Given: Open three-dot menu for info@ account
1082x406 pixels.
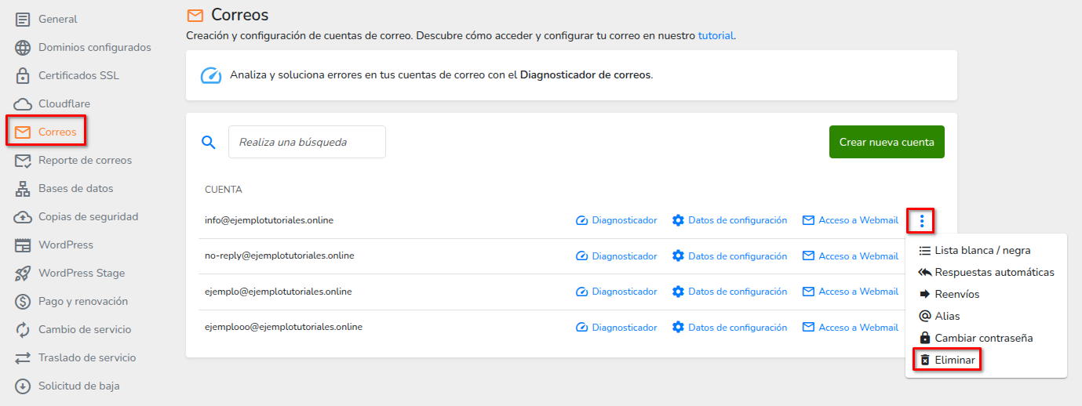Looking at the screenshot, I should coord(921,222).
